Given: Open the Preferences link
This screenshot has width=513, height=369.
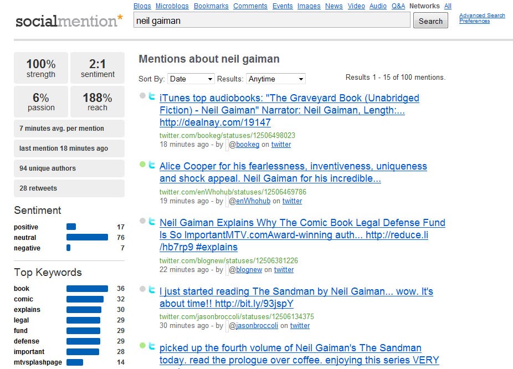Looking at the screenshot, I should click(474, 21).
